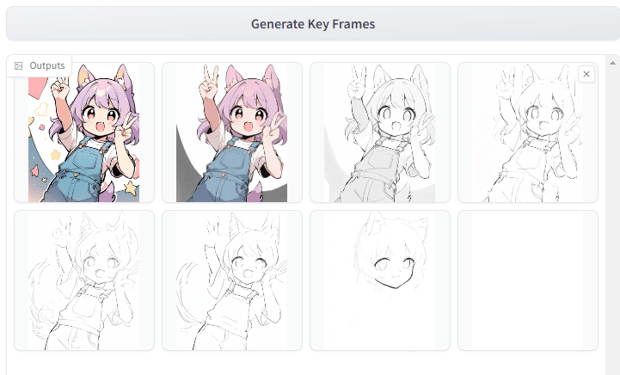View the third output frame in the top row
The height and width of the screenshot is (375, 620).
tap(380, 132)
